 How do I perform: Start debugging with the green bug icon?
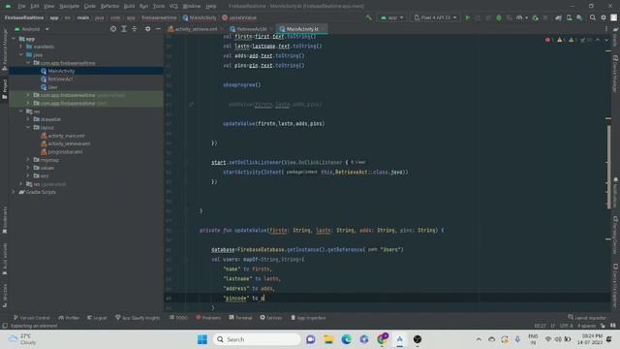pyautogui.click(x=499, y=17)
